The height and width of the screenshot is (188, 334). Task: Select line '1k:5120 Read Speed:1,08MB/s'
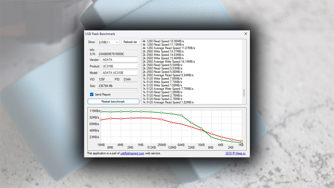point(162,92)
